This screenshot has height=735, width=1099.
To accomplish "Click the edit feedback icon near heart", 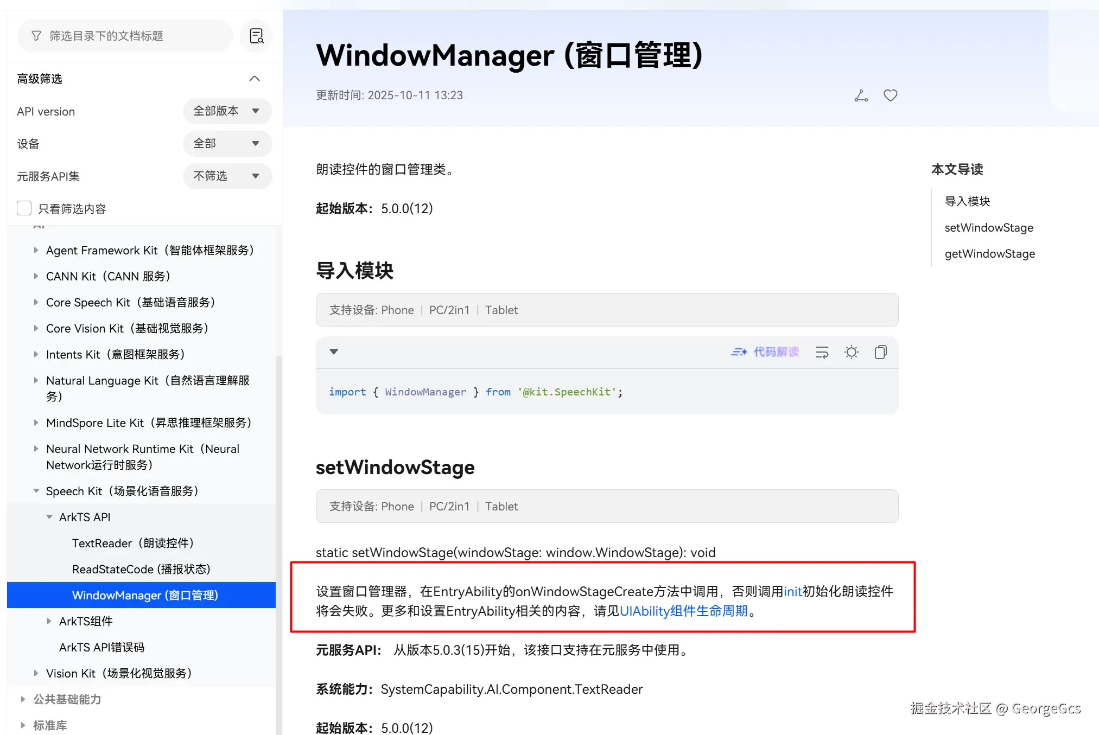I will click(861, 95).
